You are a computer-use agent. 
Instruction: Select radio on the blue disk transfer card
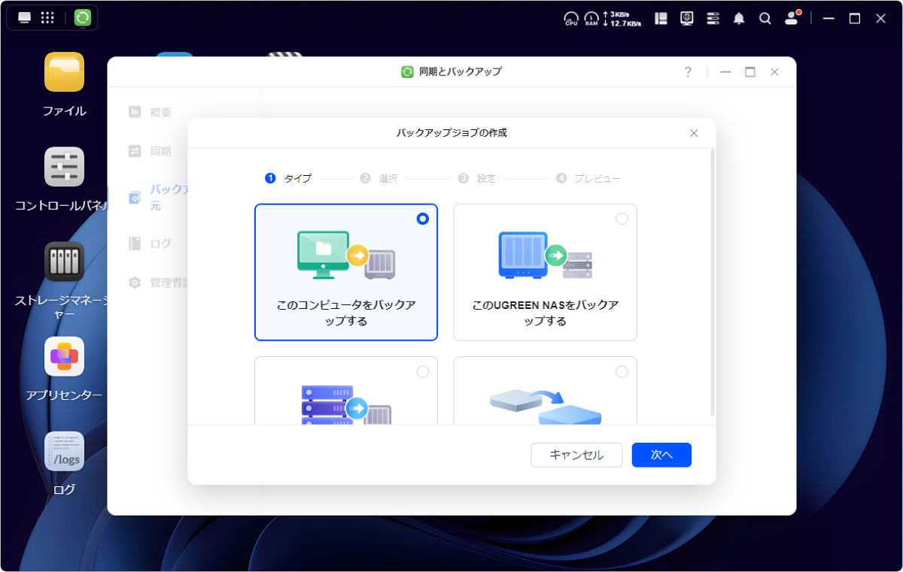[622, 371]
